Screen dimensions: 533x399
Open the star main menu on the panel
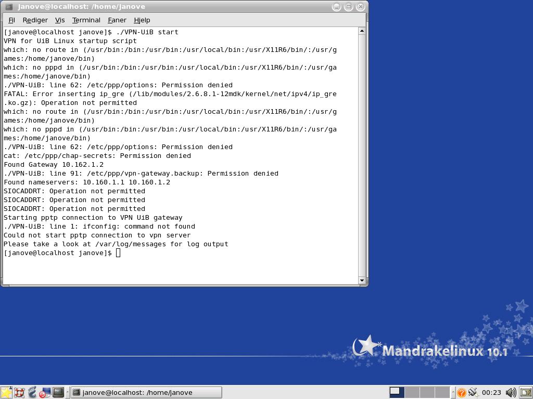click(6, 393)
